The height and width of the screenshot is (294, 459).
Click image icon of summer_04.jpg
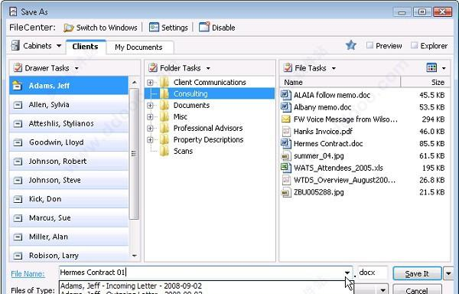(x=286, y=155)
